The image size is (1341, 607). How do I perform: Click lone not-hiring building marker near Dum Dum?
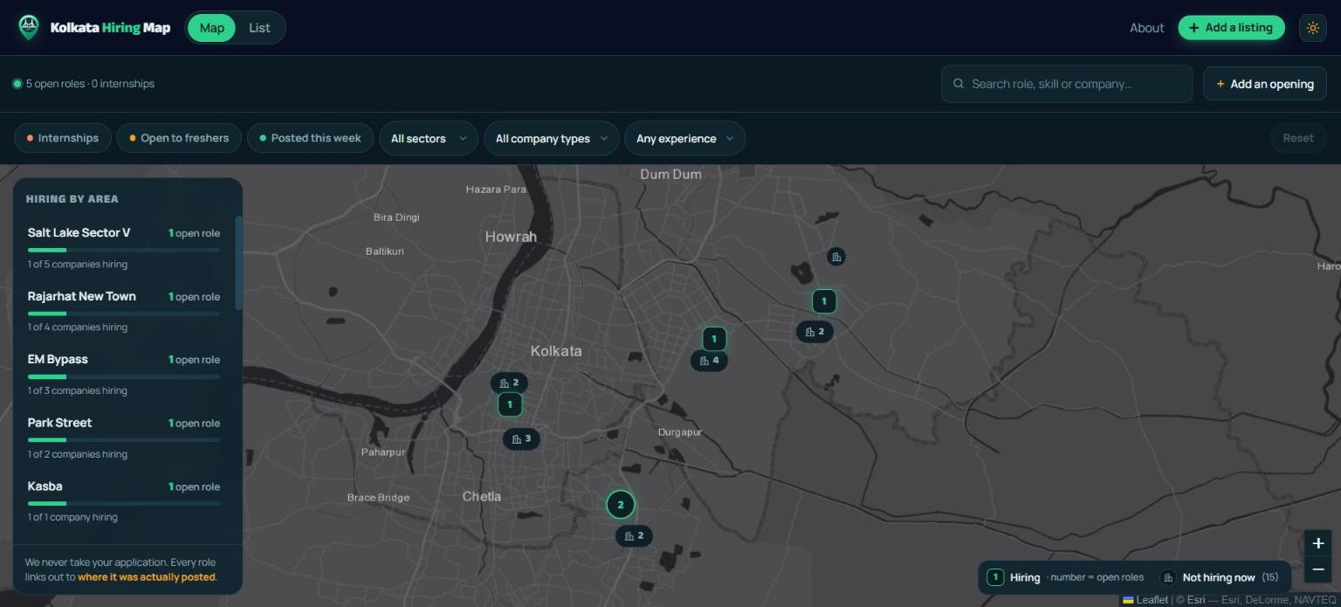(x=836, y=257)
